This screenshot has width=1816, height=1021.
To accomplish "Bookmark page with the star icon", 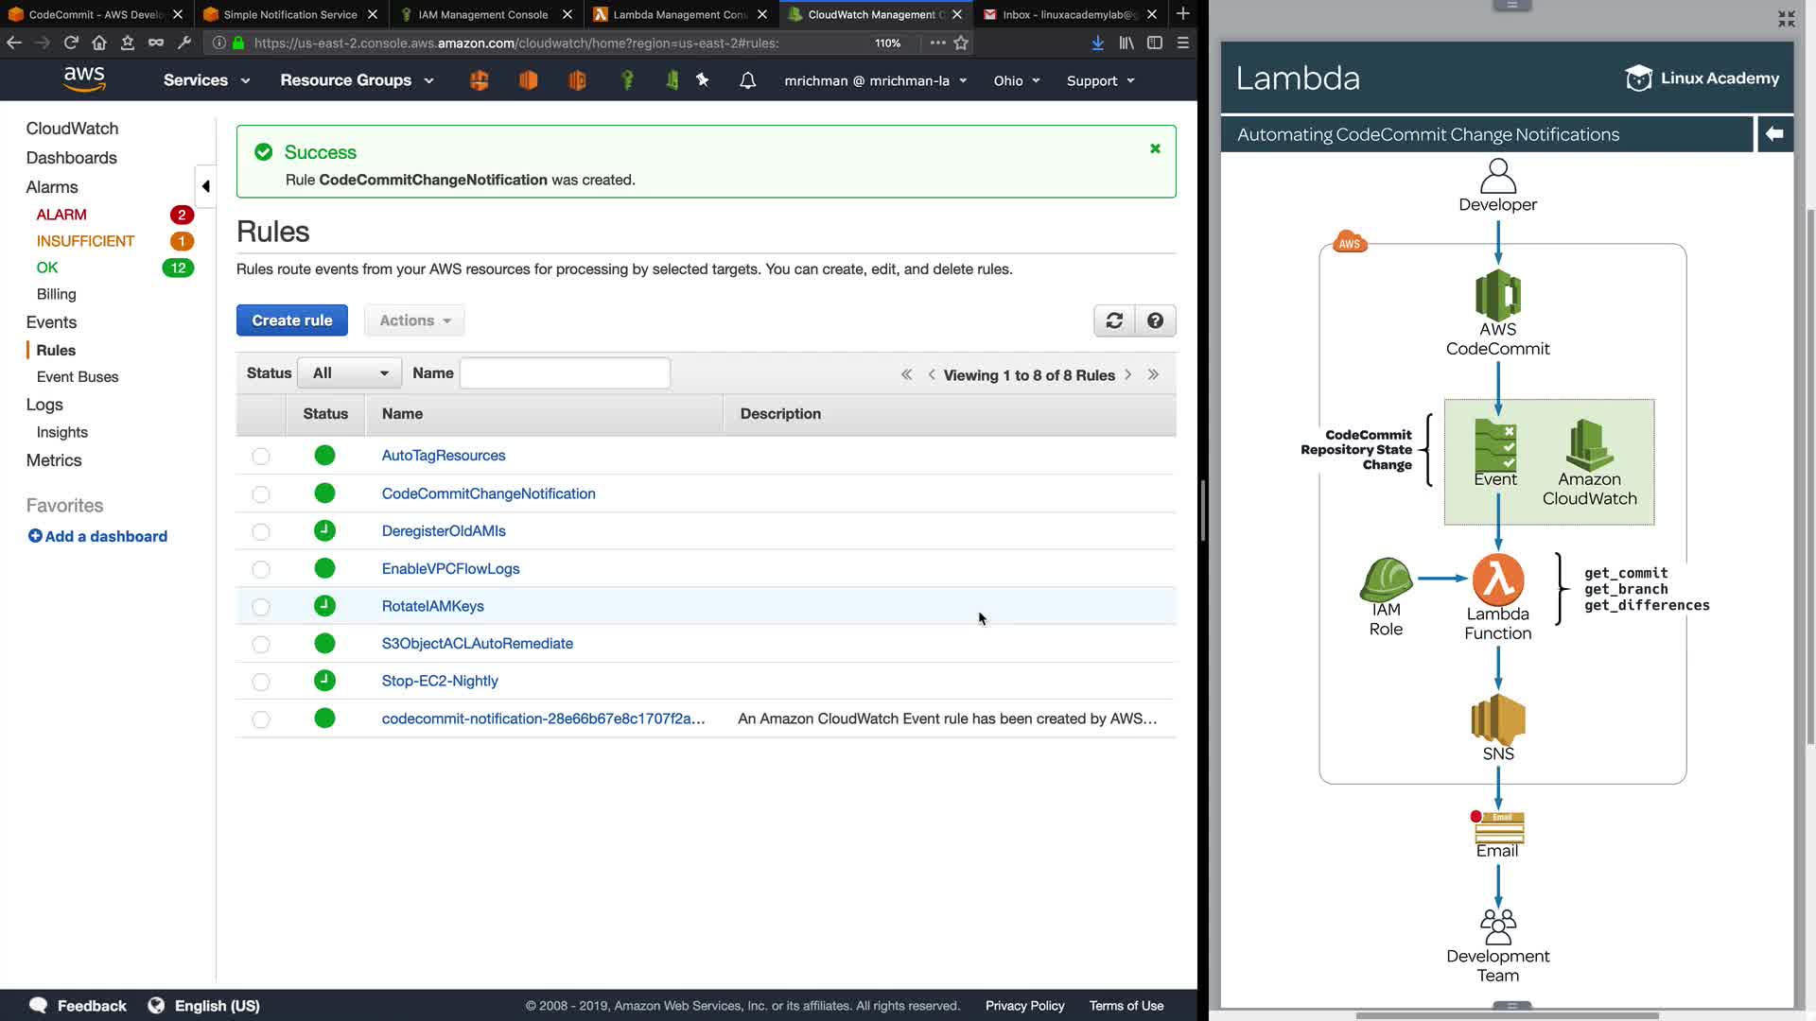I will [961, 43].
